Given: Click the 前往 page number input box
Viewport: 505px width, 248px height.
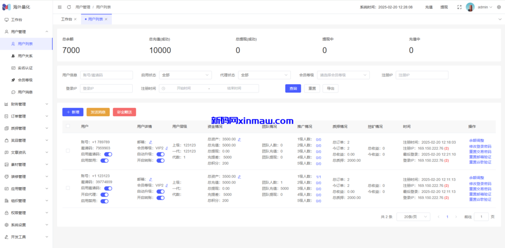Looking at the screenshot, I should 481,217.
